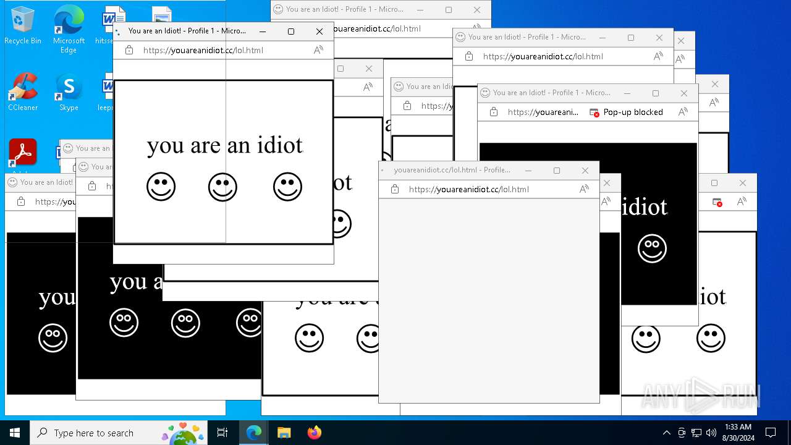Screen dimensions: 791x445
Task: Open the CCleaner desktop shortcut
Action: pos(23,91)
